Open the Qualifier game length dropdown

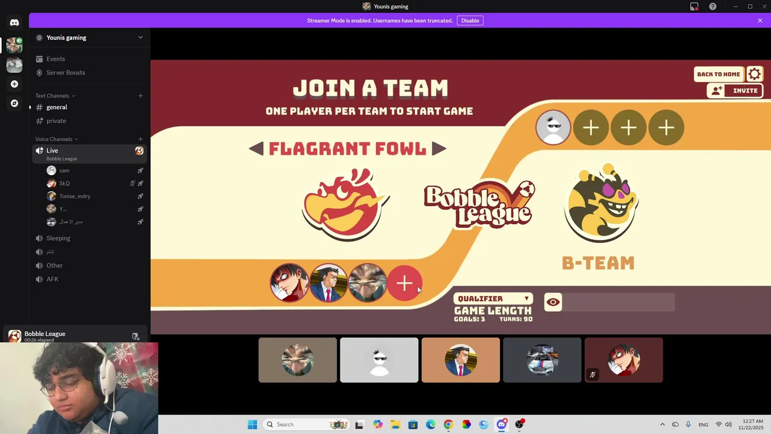[493, 298]
